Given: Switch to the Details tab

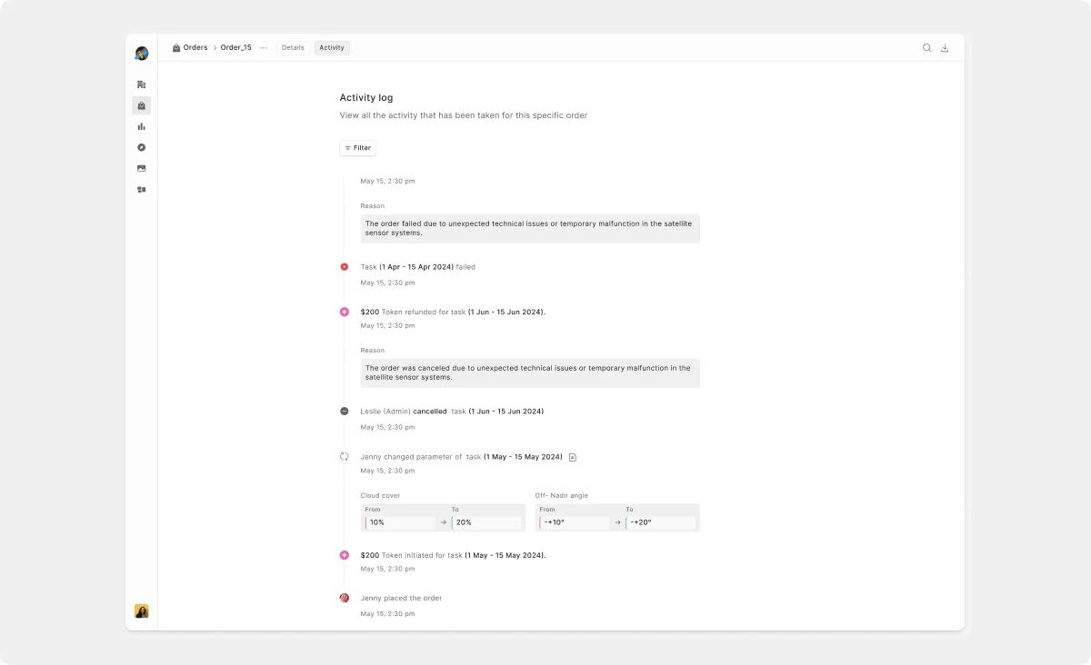Looking at the screenshot, I should coord(293,47).
